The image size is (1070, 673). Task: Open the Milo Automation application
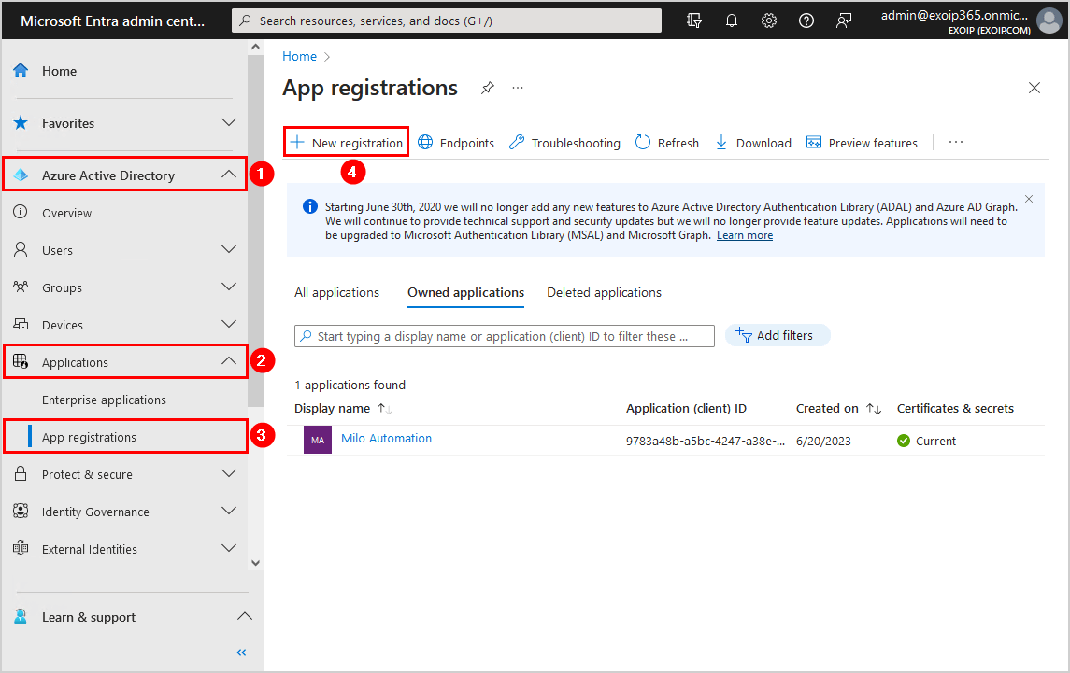point(386,438)
